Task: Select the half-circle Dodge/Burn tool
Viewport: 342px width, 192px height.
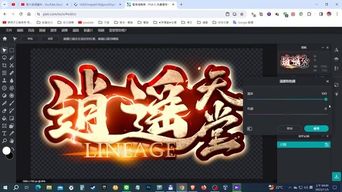Action: (4, 95)
